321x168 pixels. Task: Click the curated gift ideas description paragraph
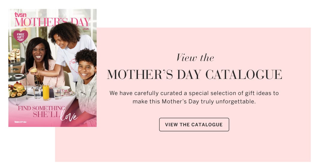(x=194, y=97)
